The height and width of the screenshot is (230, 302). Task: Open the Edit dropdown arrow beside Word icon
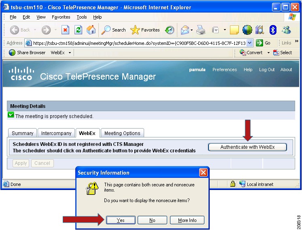pyautogui.click(x=225, y=30)
